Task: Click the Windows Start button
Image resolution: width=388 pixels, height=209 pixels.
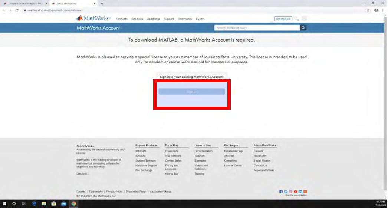Action: coord(5,203)
